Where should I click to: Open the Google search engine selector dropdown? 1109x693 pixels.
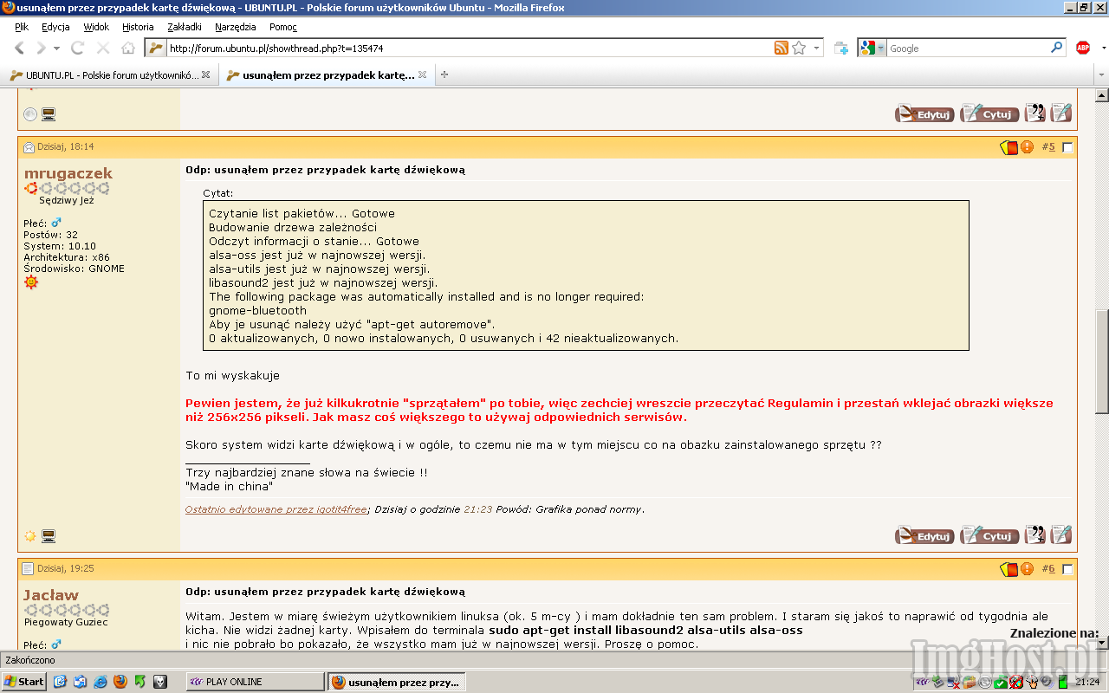[881, 49]
